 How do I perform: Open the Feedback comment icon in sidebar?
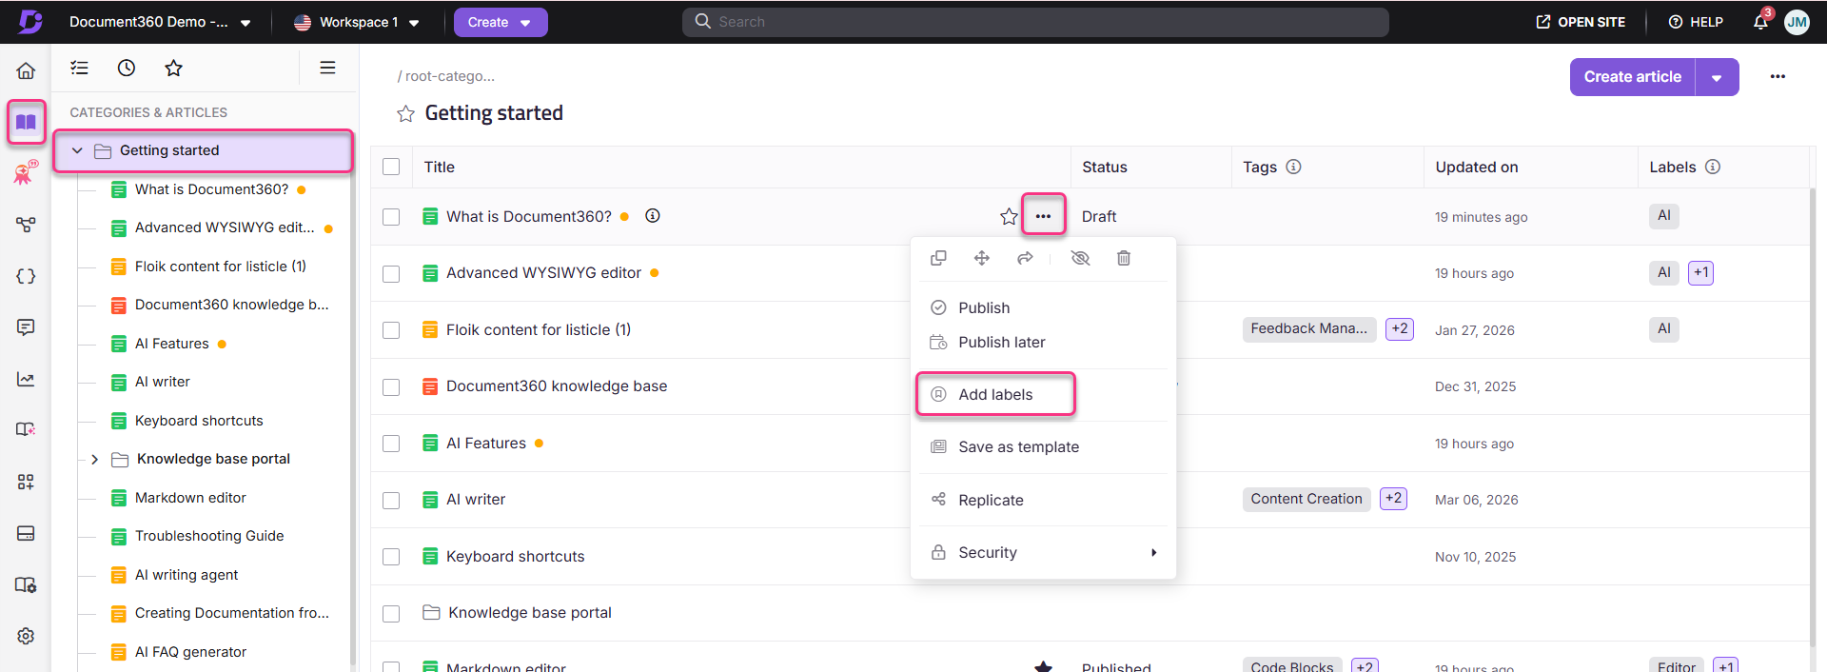click(26, 327)
